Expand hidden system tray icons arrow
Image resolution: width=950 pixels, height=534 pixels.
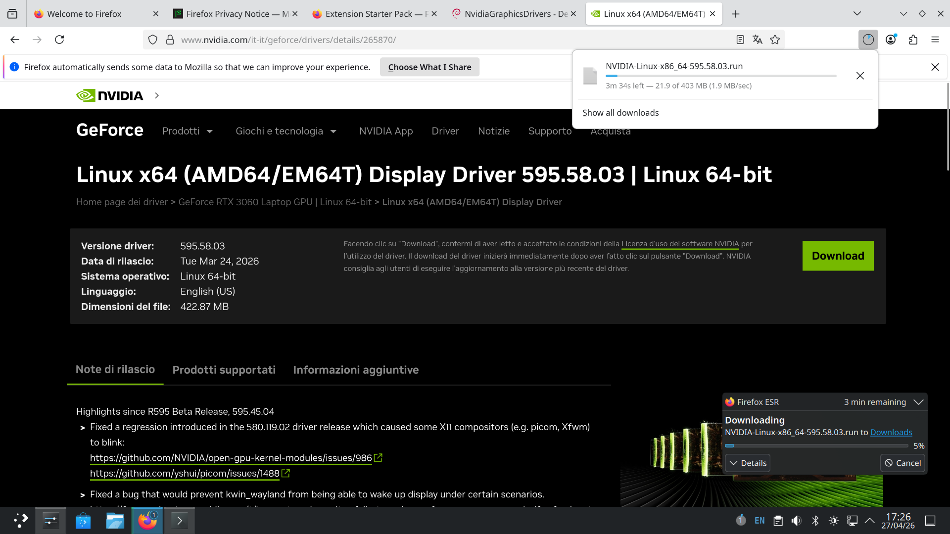click(869, 520)
